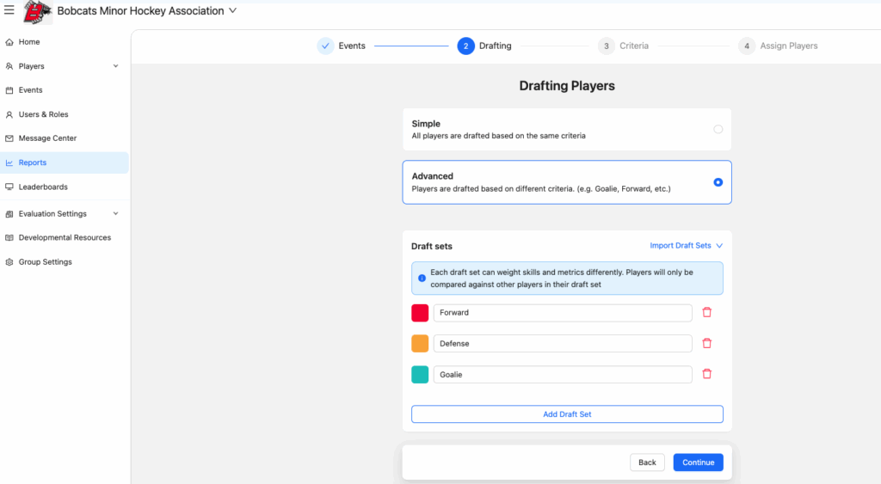The width and height of the screenshot is (881, 484).
Task: Click the Goalie name input field
Action: pyautogui.click(x=563, y=375)
